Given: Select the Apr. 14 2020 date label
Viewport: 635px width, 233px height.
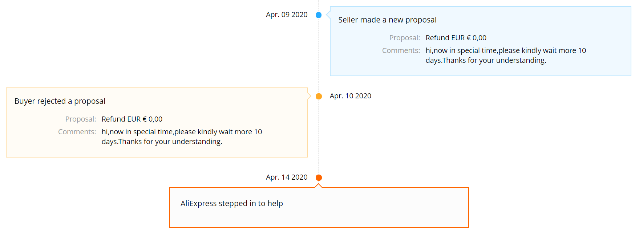Looking at the screenshot, I should point(287,177).
